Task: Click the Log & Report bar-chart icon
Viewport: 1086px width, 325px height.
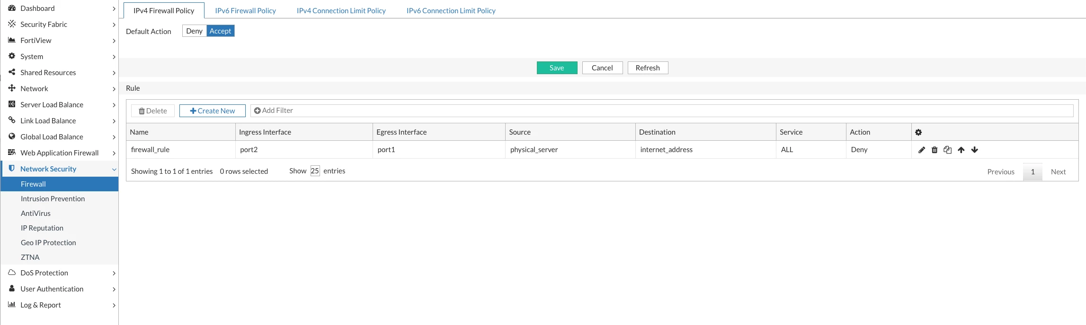Action: click(12, 304)
